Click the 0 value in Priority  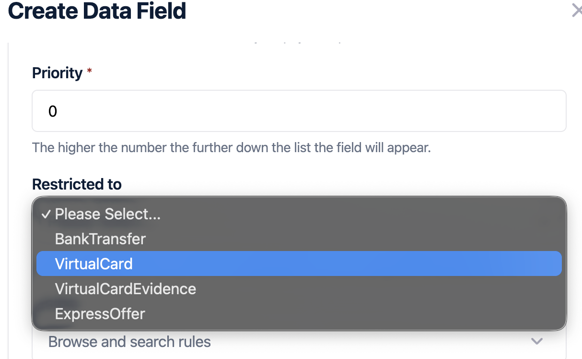(x=53, y=111)
